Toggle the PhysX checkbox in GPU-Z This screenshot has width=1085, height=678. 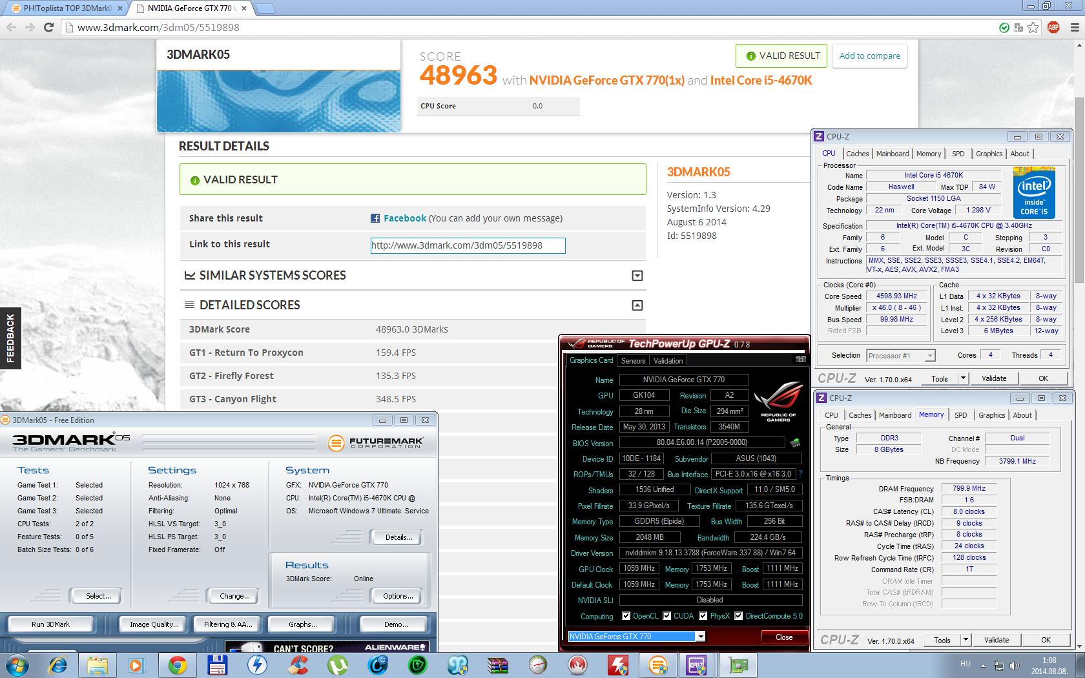pos(703,616)
